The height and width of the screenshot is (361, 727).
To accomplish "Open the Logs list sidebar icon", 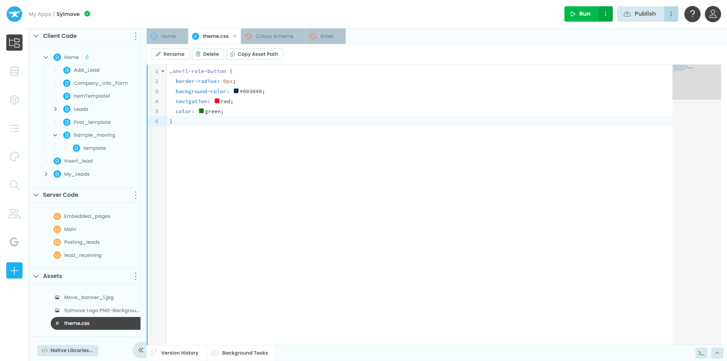I will 14,128.
